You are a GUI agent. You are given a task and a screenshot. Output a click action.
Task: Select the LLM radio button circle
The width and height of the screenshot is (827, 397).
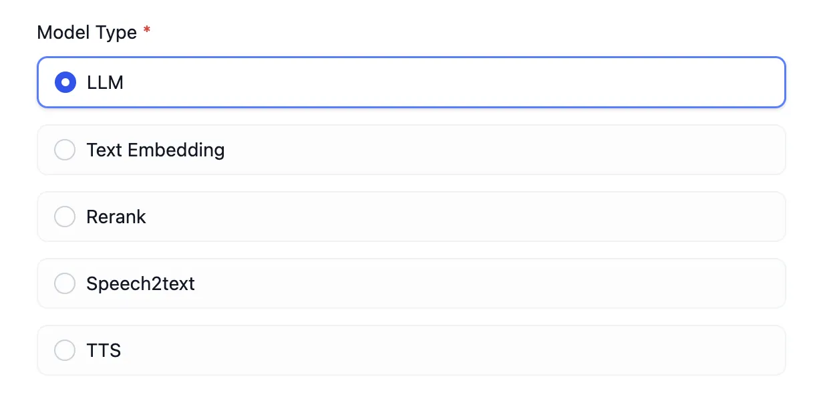pos(65,83)
